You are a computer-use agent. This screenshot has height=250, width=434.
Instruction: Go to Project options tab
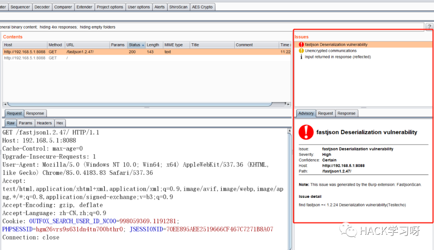tap(110, 7)
